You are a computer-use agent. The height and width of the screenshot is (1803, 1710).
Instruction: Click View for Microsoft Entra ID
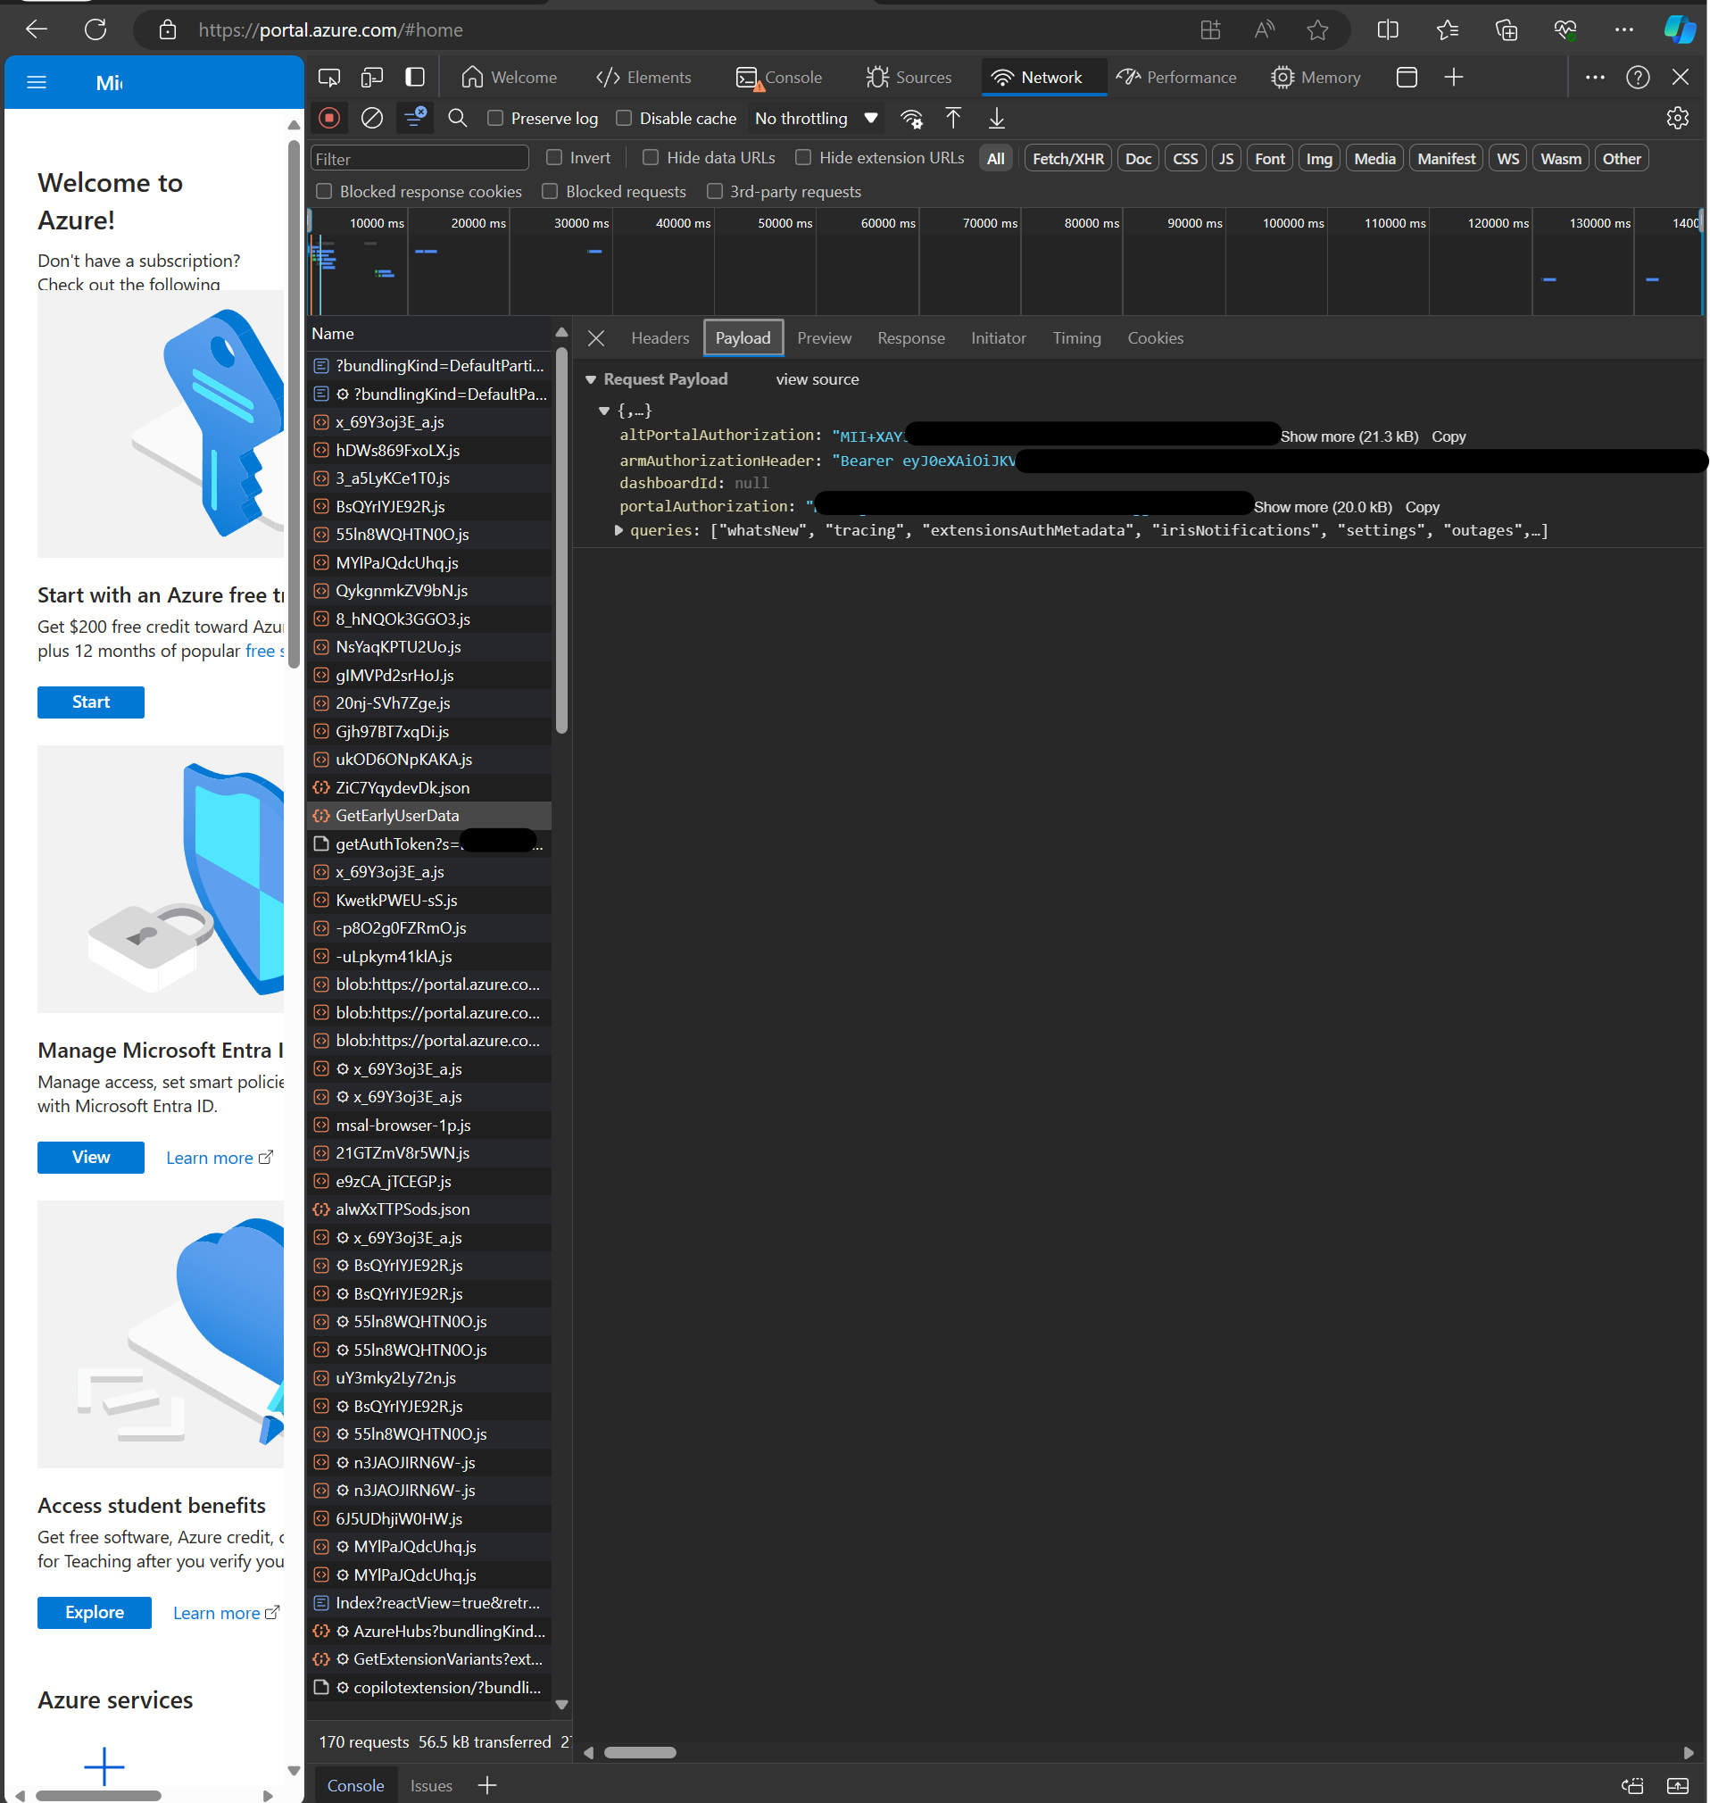(x=90, y=1157)
